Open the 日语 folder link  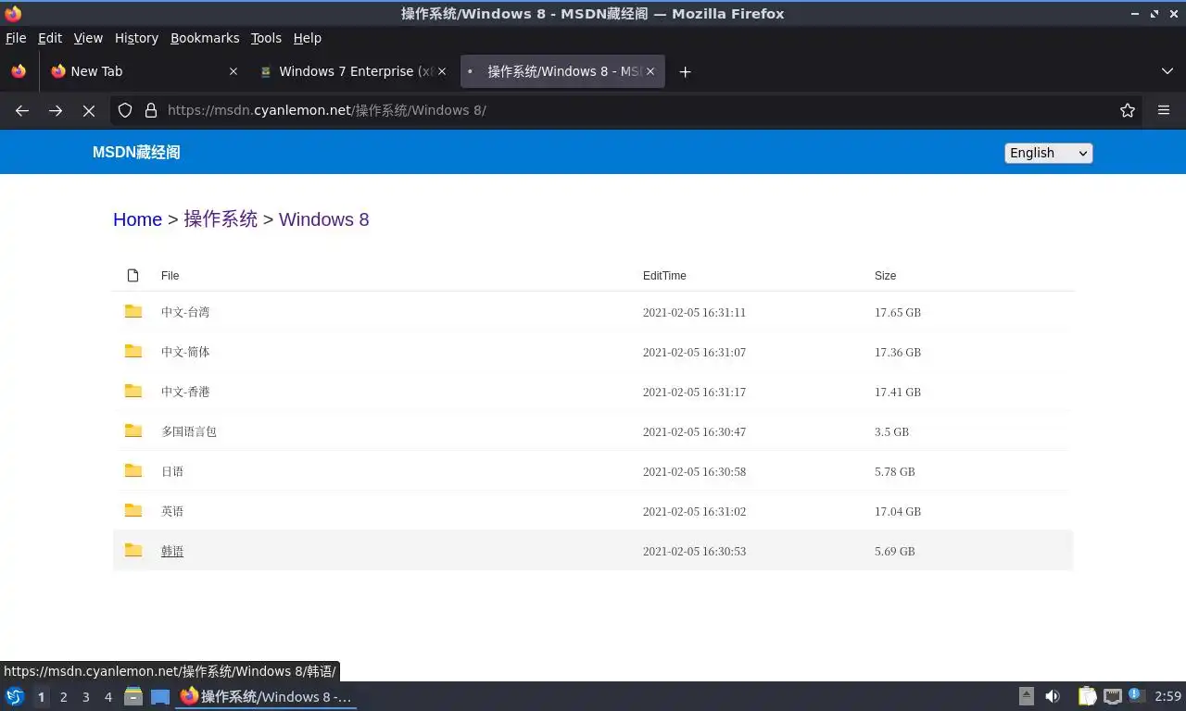click(x=172, y=471)
